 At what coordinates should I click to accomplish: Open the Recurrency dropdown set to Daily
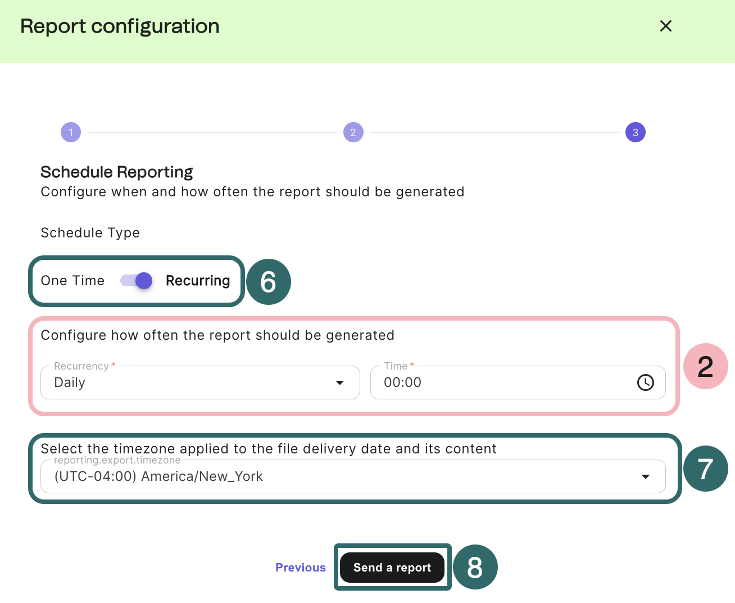[x=191, y=382]
